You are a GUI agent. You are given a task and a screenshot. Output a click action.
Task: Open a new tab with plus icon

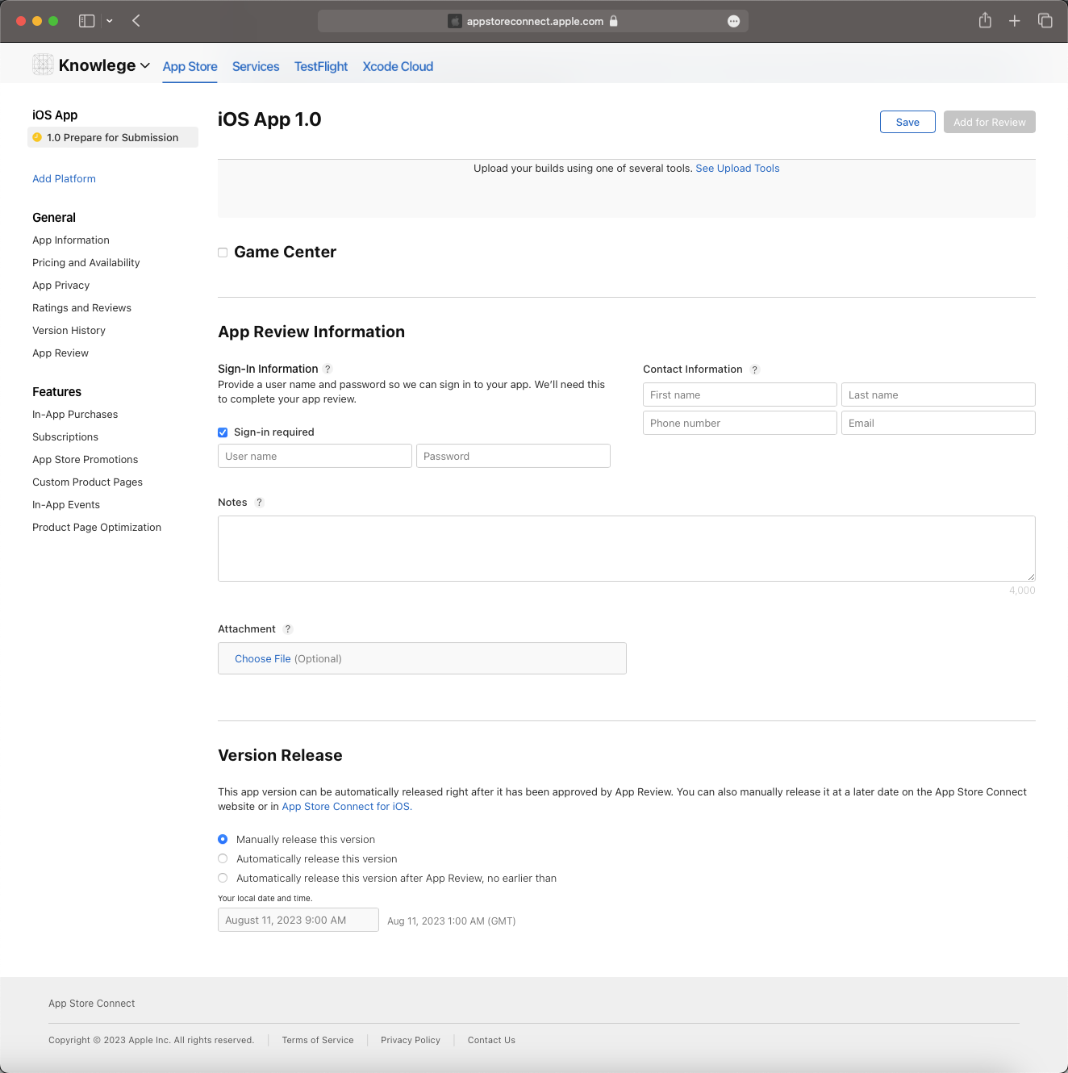point(1015,21)
